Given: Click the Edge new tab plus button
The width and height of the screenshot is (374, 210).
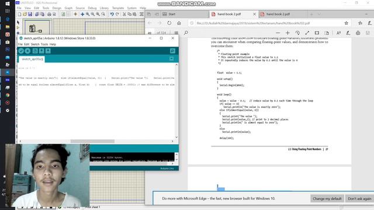Looking at the screenshot, I should point(311,14).
